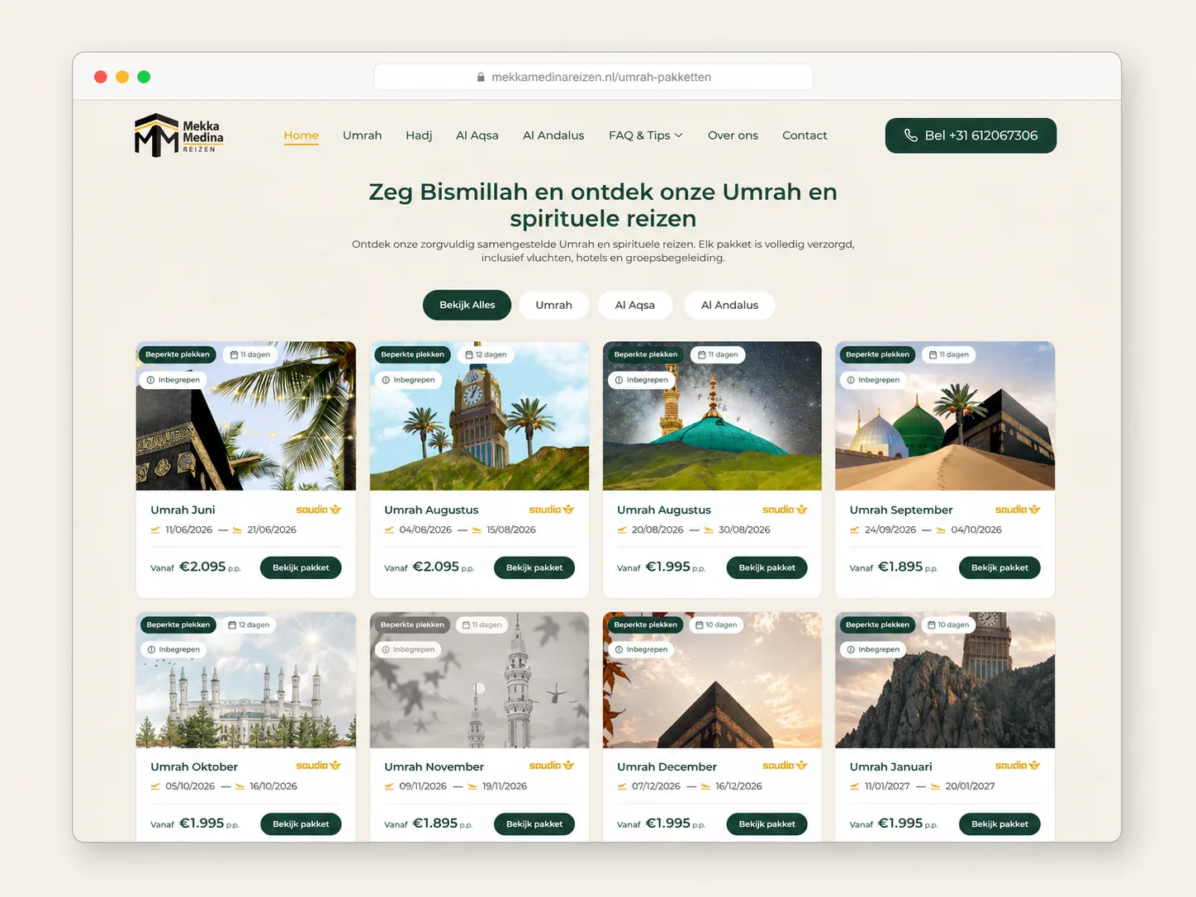Image resolution: width=1196 pixels, height=897 pixels.
Task: Click the Saudia airline logo on Umrah Juni card
Action: pyautogui.click(x=319, y=510)
